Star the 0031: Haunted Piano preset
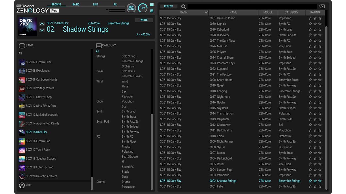Image resolution: width=346 pixels, height=194 pixels. (x=310, y=18)
